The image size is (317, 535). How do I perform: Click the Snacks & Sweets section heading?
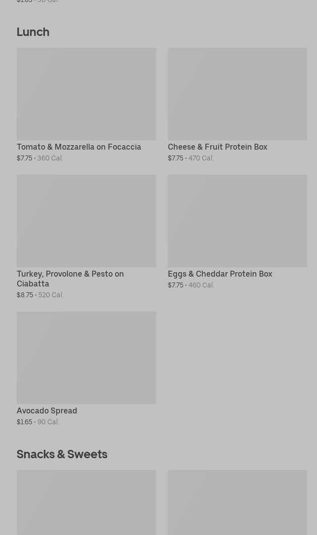coord(62,454)
